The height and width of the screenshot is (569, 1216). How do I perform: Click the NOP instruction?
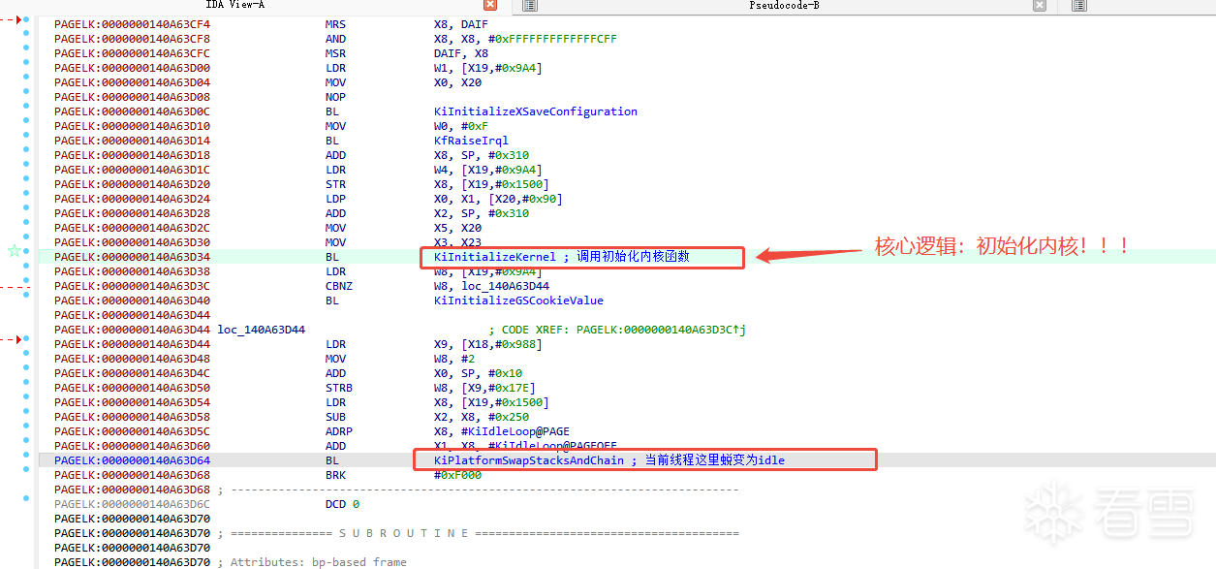(335, 97)
